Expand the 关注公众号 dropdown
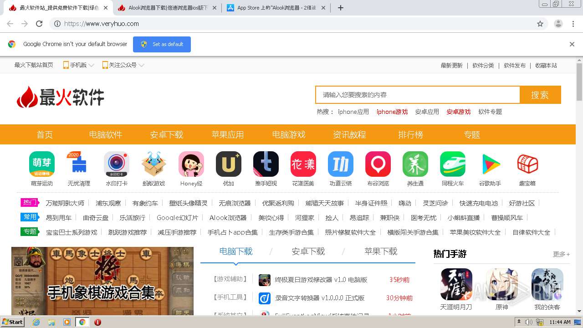Image resolution: width=583 pixels, height=328 pixels. click(x=123, y=65)
